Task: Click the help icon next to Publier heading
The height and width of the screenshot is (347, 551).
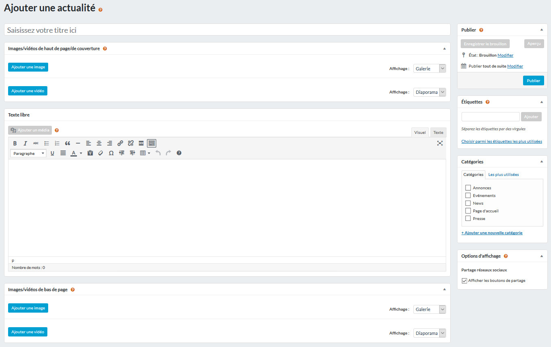Action: tap(481, 30)
